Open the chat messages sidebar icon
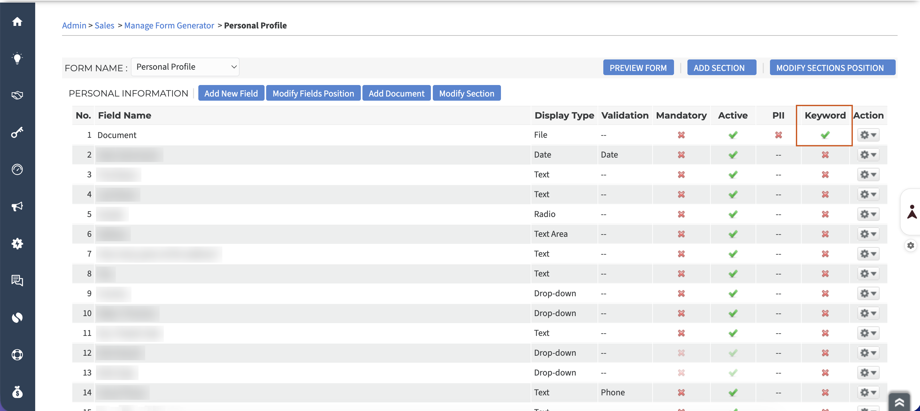The width and height of the screenshot is (920, 411). (17, 280)
